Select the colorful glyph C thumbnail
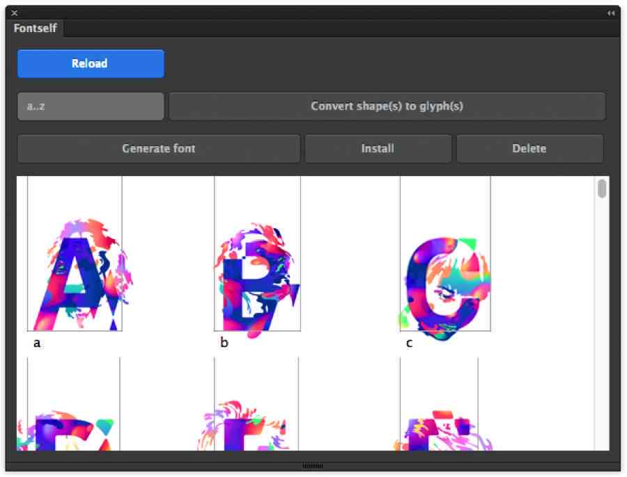The width and height of the screenshot is (627, 477). click(x=445, y=289)
